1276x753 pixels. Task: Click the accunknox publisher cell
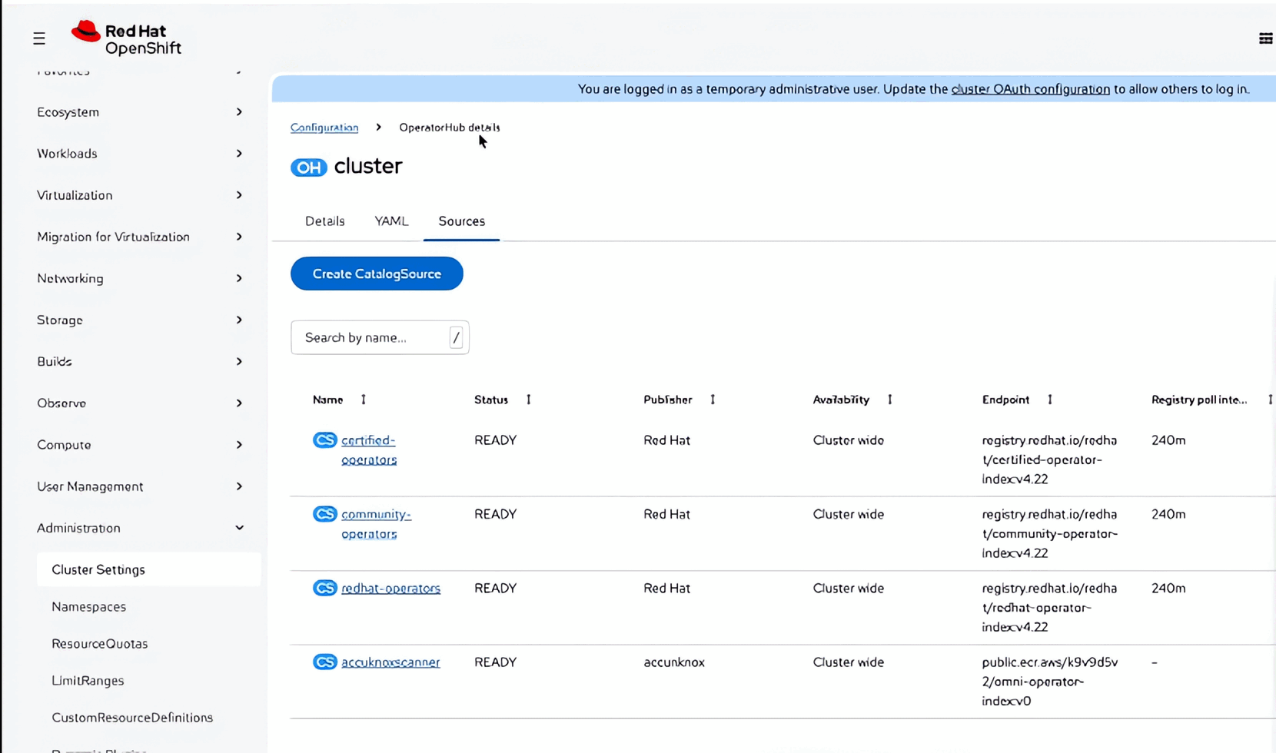(x=674, y=662)
